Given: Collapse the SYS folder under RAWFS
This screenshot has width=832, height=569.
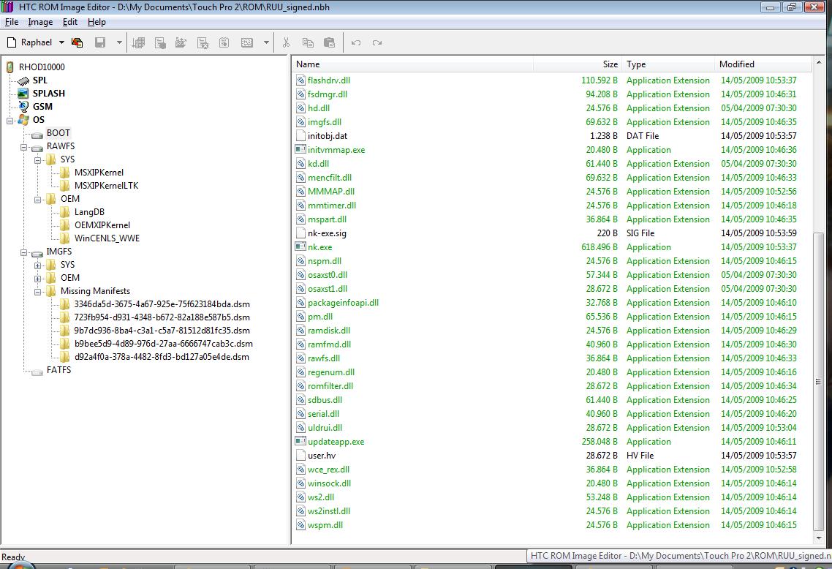Looking at the screenshot, I should 38,159.
